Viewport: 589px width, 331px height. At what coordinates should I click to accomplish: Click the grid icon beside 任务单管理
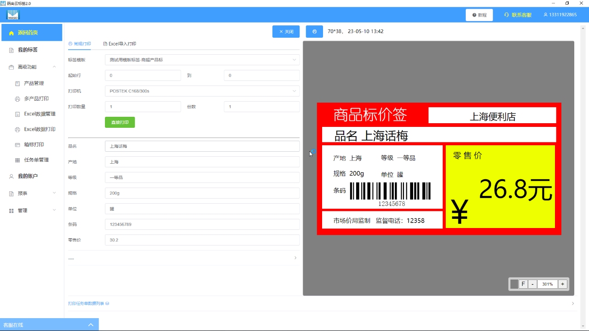17,160
